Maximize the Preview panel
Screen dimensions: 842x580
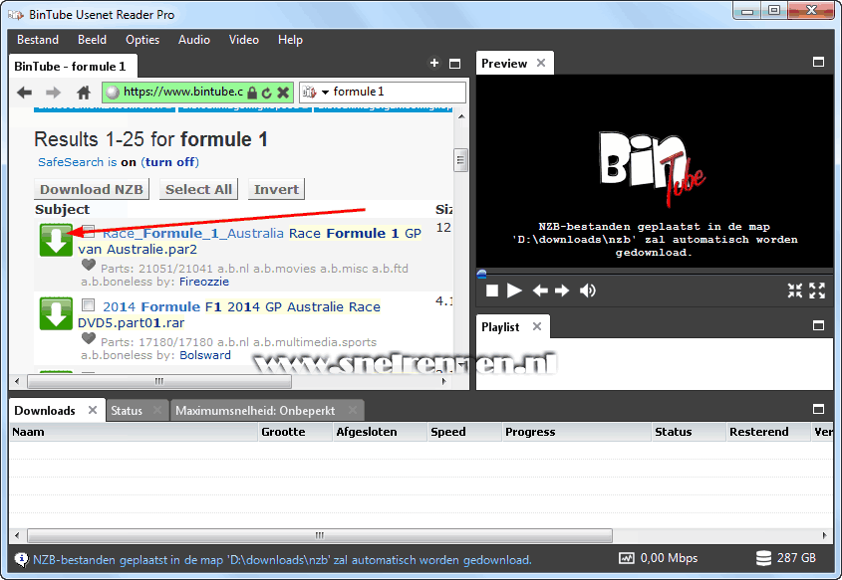pyautogui.click(x=818, y=63)
